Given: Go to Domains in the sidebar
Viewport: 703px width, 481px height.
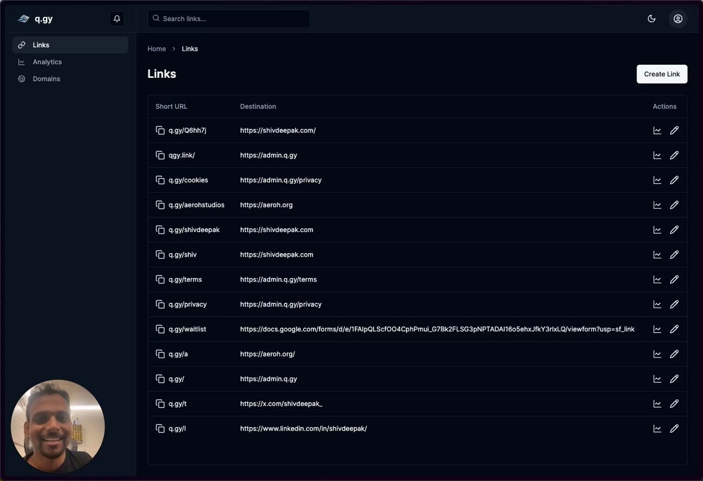Looking at the screenshot, I should [x=46, y=79].
